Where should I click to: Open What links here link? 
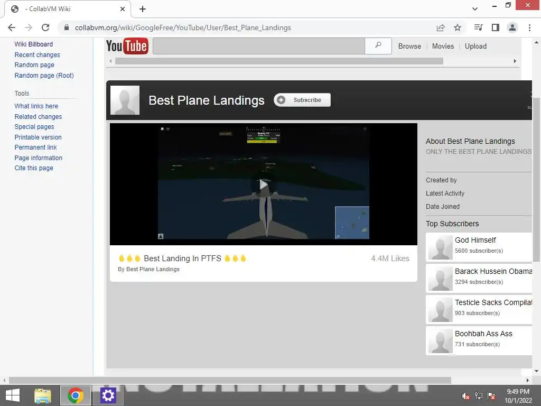[x=36, y=106]
